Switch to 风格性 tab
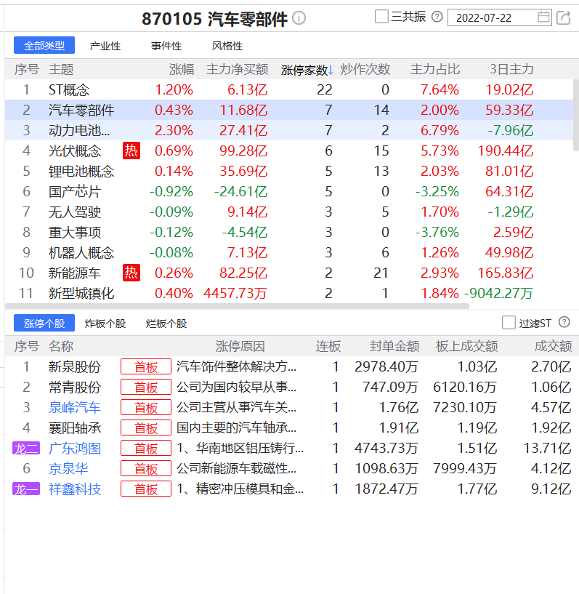The image size is (579, 594). click(227, 46)
